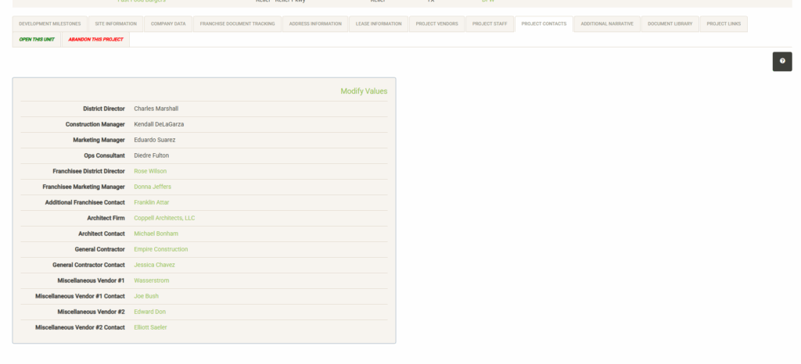Image resolution: width=801 pixels, height=364 pixels.
Task: Open the Project Vendors tab
Action: click(x=436, y=24)
